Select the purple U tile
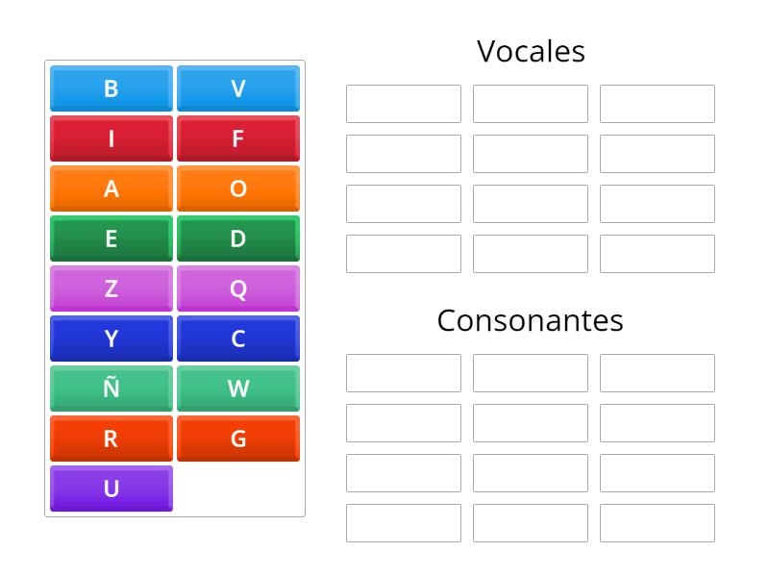769x577 pixels. [111, 489]
